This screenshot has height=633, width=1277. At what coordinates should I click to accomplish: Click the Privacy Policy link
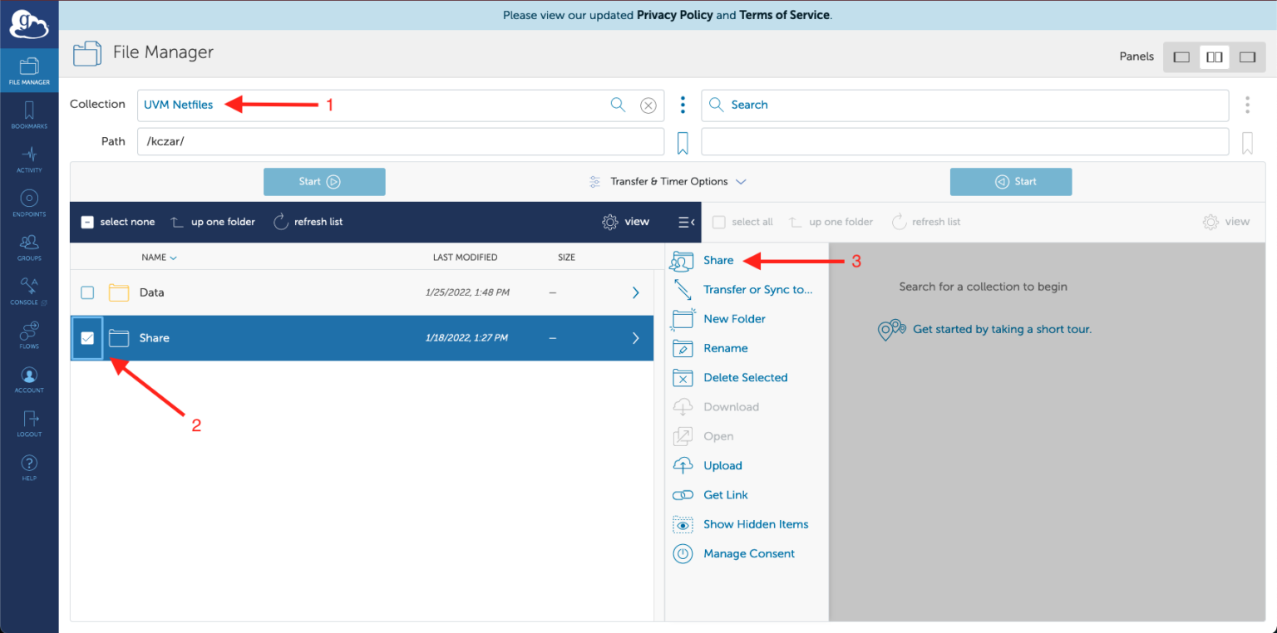pyautogui.click(x=675, y=15)
